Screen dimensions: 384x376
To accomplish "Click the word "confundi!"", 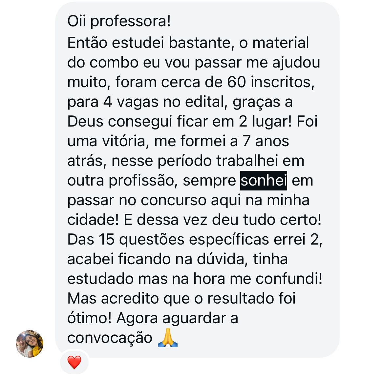I will point(289,279).
